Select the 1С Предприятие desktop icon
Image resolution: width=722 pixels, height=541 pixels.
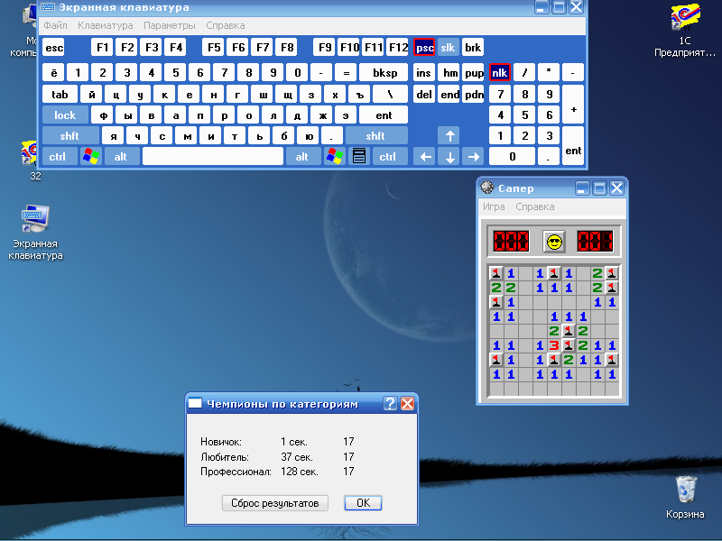tap(685, 31)
